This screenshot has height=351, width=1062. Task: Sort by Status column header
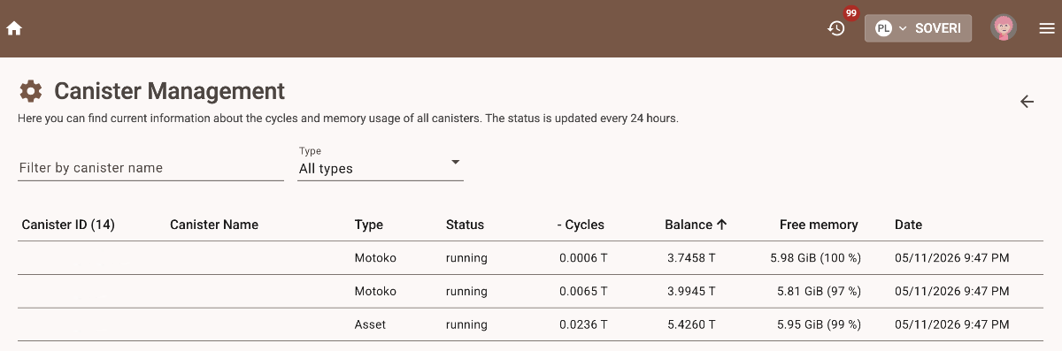(x=465, y=225)
